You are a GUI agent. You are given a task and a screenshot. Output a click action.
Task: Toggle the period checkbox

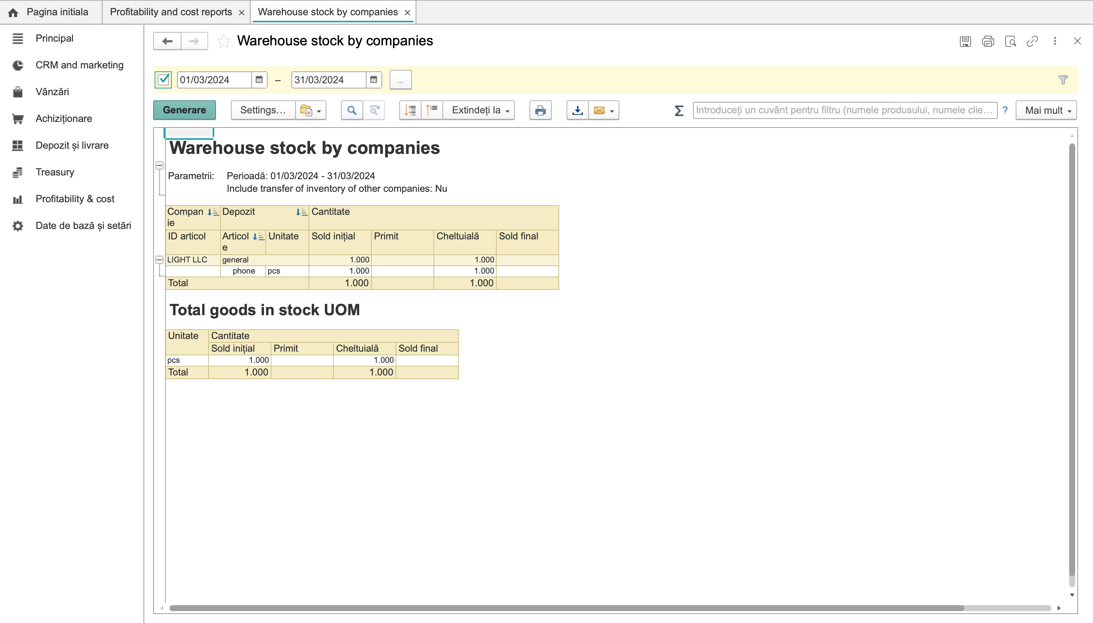pyautogui.click(x=163, y=80)
